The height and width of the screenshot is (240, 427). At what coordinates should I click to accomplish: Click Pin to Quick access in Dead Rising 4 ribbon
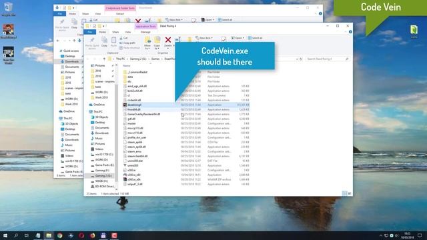[92, 43]
